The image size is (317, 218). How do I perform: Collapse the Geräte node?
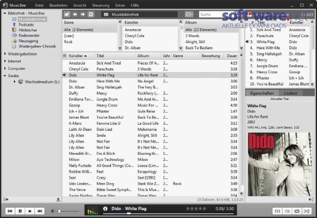(5, 76)
